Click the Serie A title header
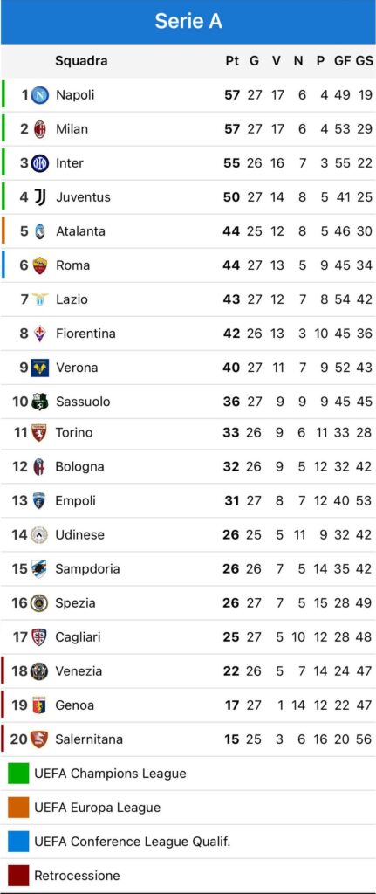The image size is (376, 894). pos(188,21)
